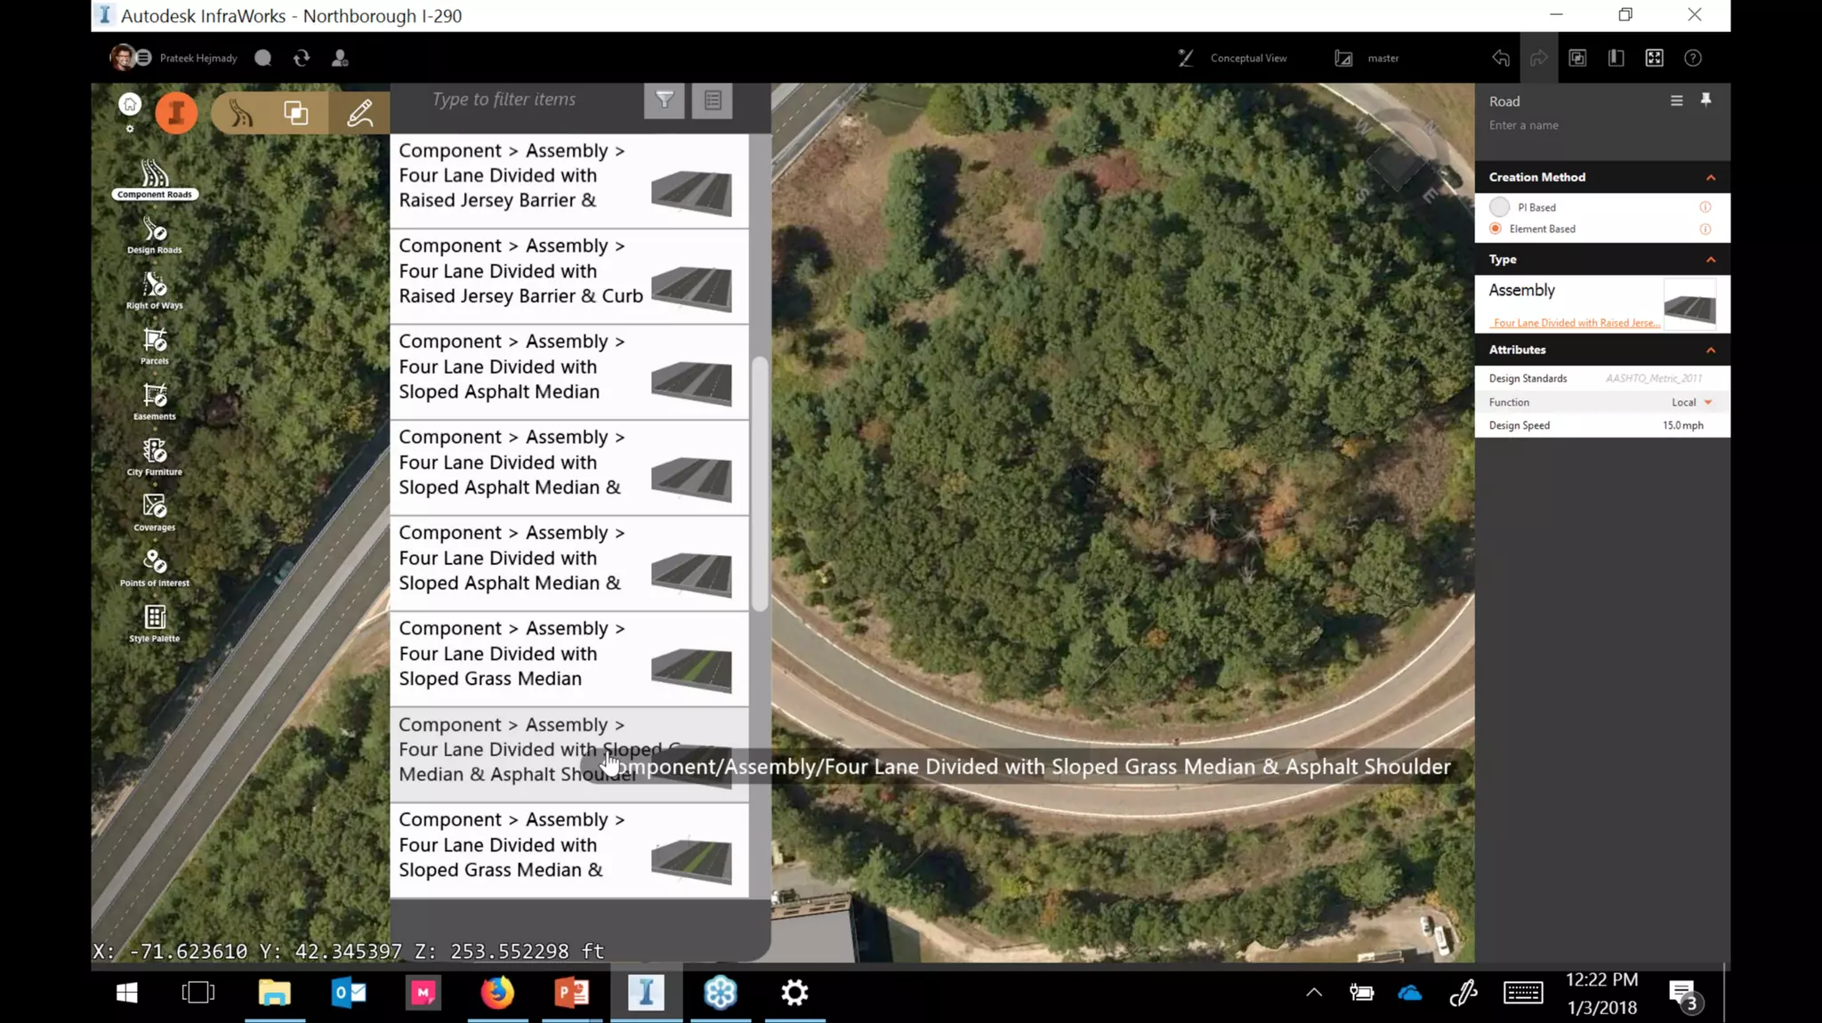1822x1023 pixels.
Task: Collapse the Creation Method section
Action: click(x=1710, y=178)
